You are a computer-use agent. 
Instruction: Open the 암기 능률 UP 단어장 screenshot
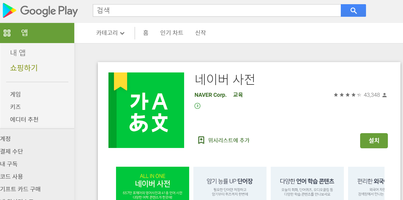click(230, 183)
